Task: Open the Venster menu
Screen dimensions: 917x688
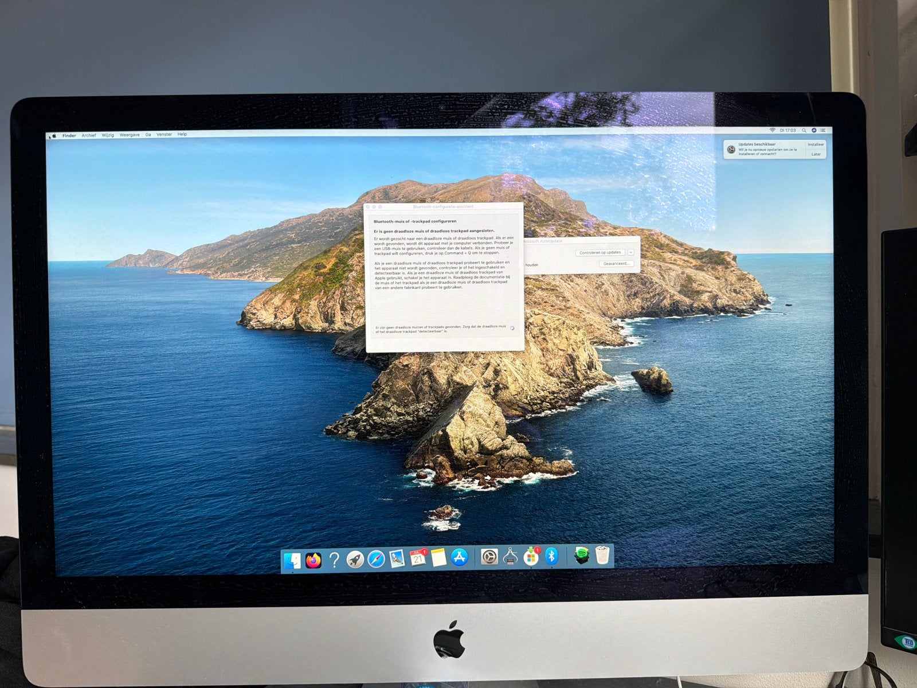Action: pos(164,134)
